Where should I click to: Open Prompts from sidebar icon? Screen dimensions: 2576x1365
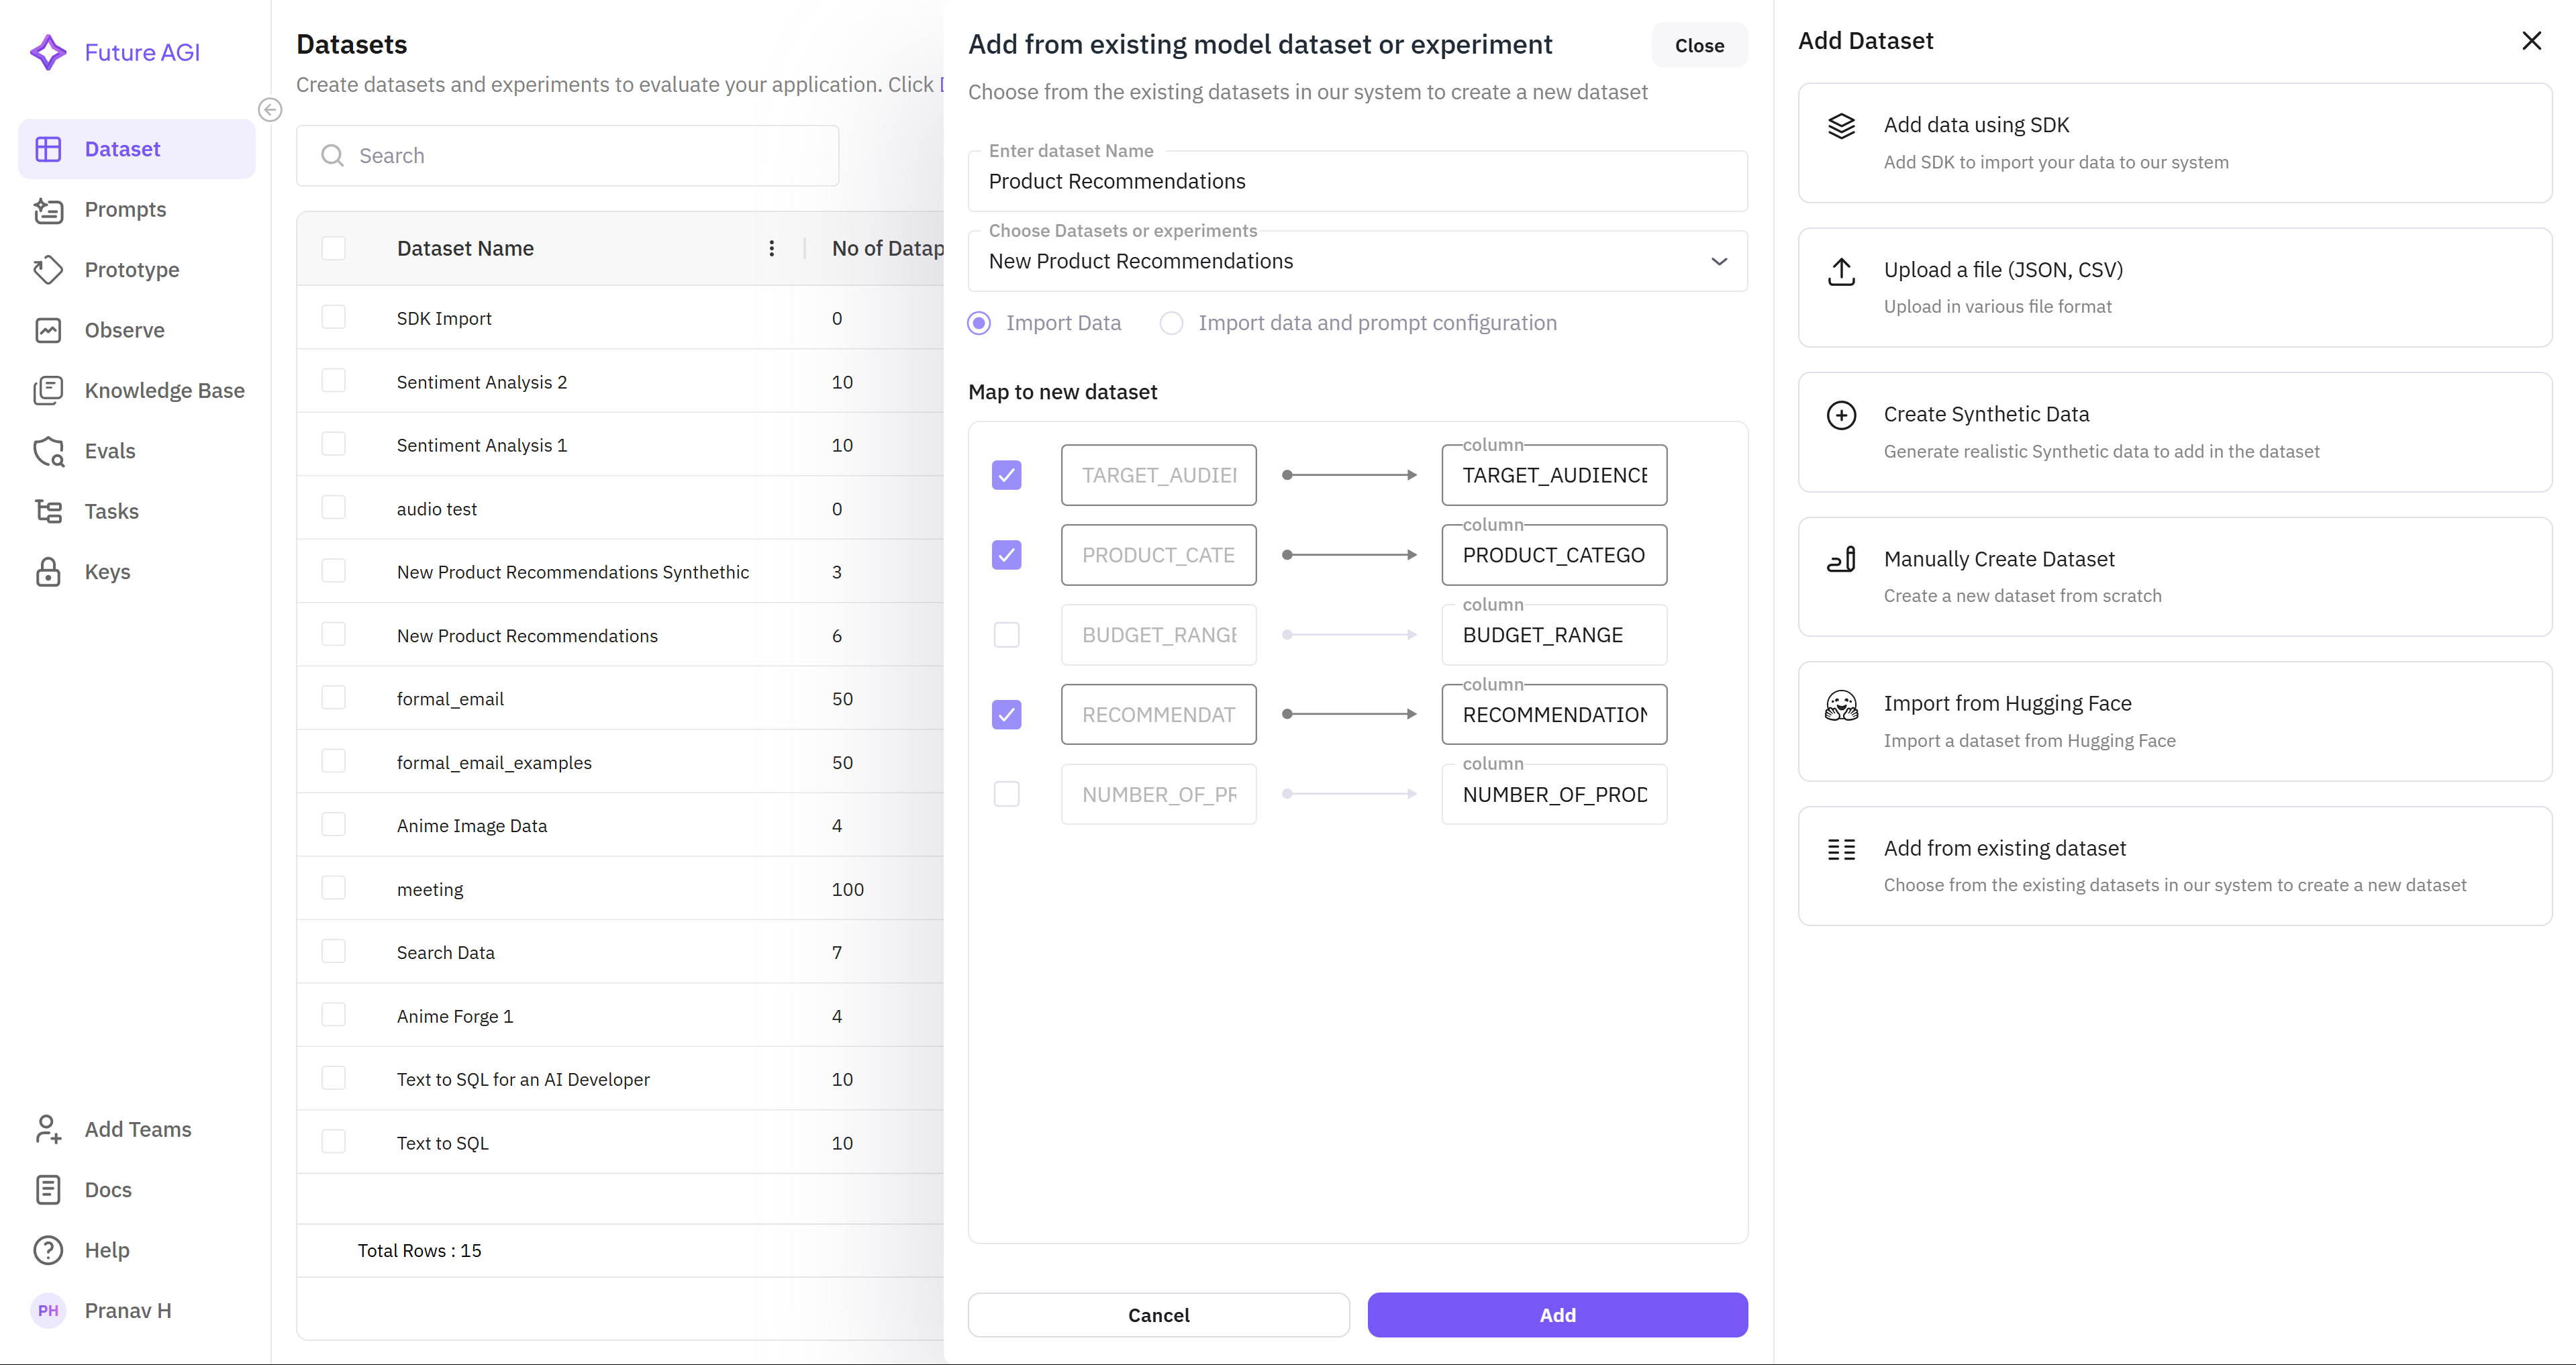(48, 210)
